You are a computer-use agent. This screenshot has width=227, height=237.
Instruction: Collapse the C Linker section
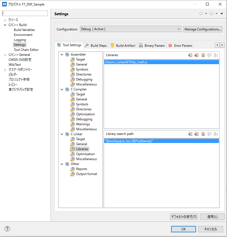pyautogui.click(x=62, y=134)
